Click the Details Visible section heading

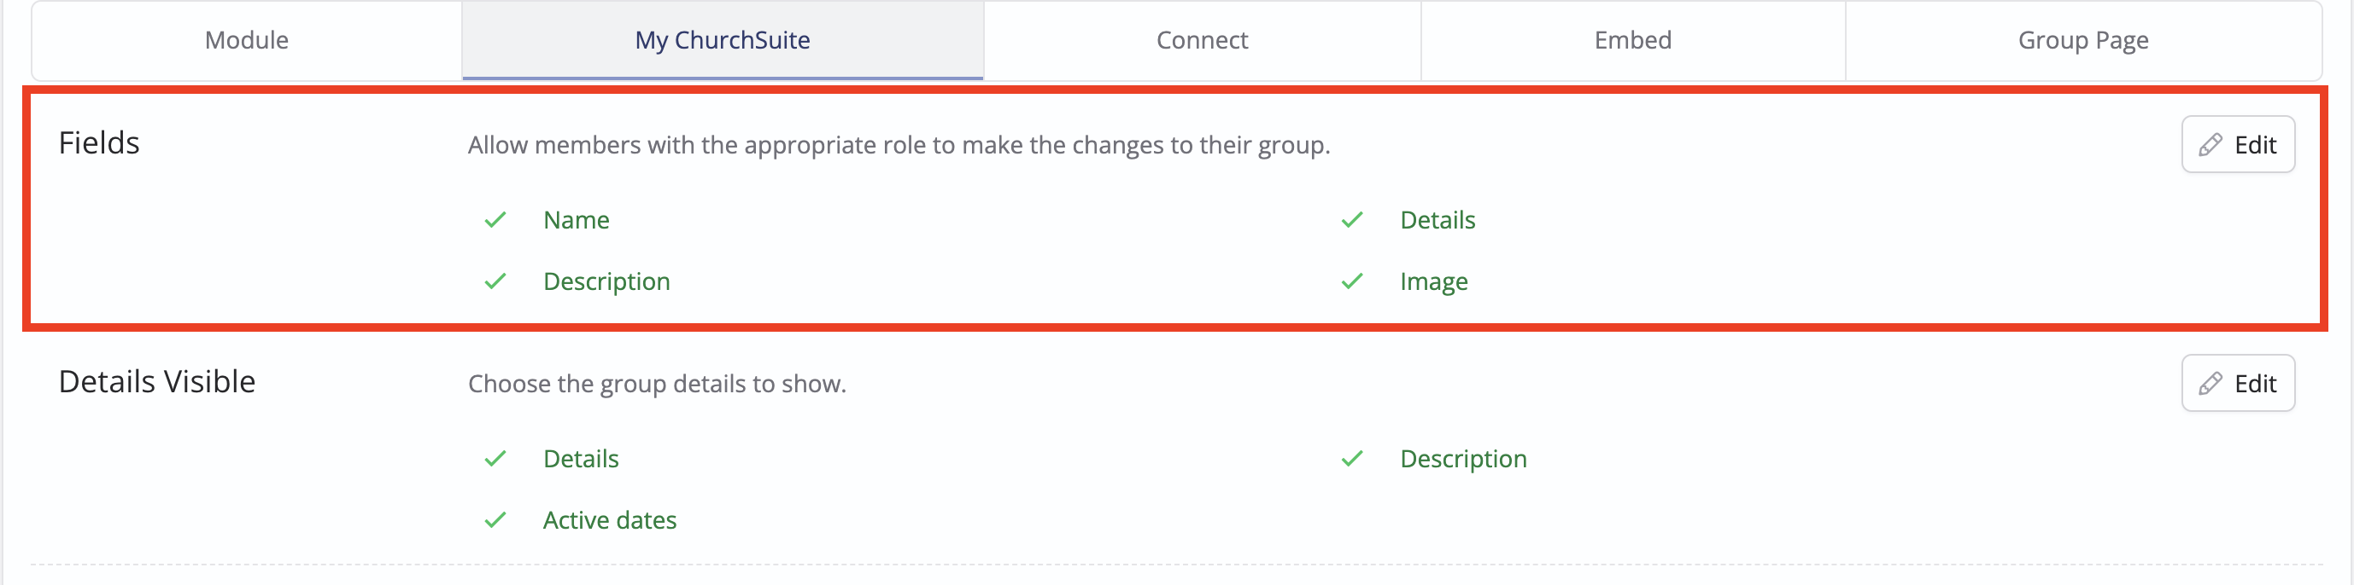[x=157, y=381]
